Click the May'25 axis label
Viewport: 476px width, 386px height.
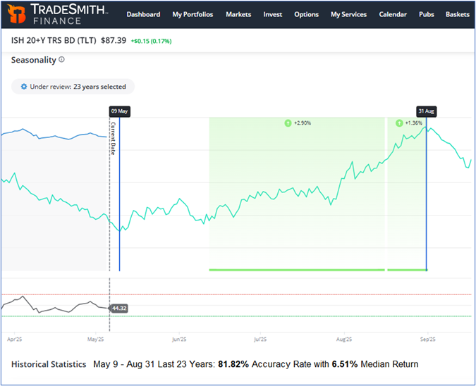pos(96,340)
